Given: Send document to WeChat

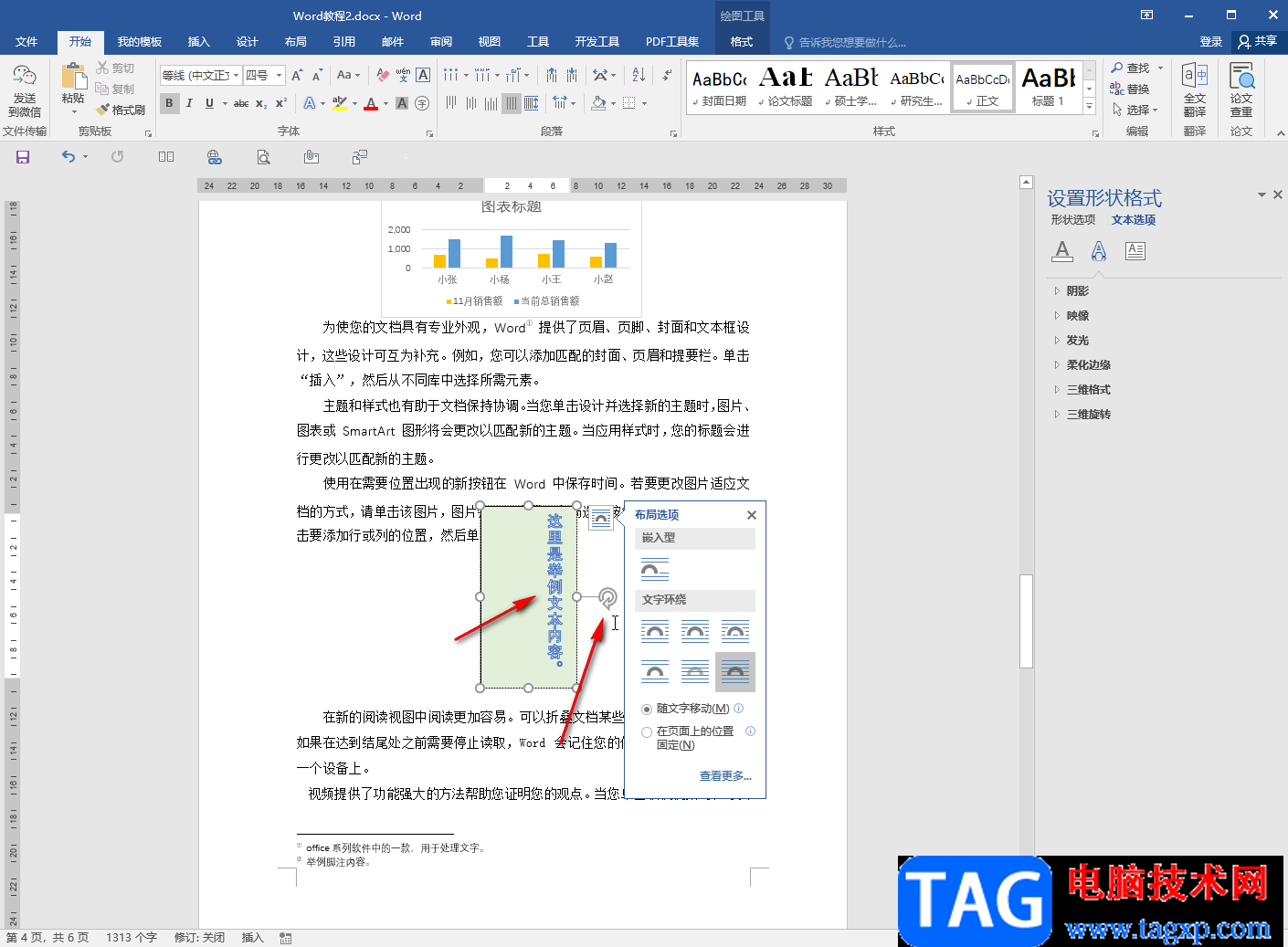Looking at the screenshot, I should click(25, 89).
